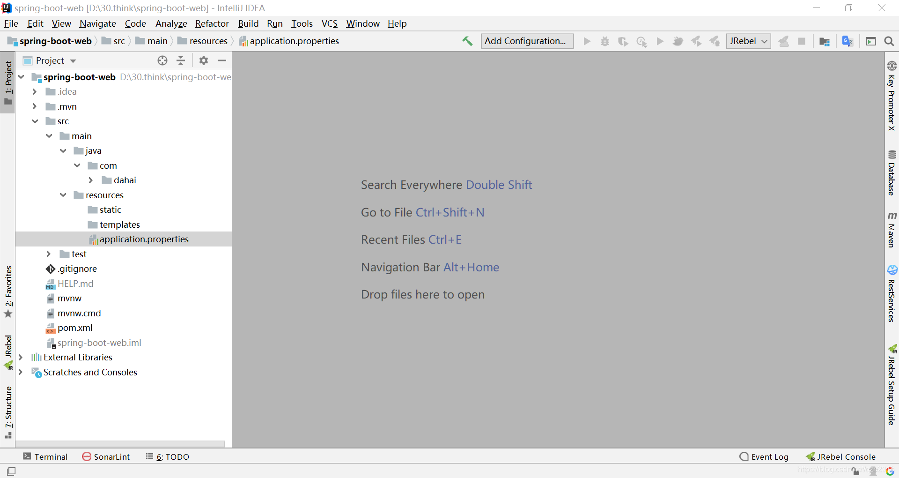
Task: Open the SonarLint tool window
Action: click(x=106, y=456)
